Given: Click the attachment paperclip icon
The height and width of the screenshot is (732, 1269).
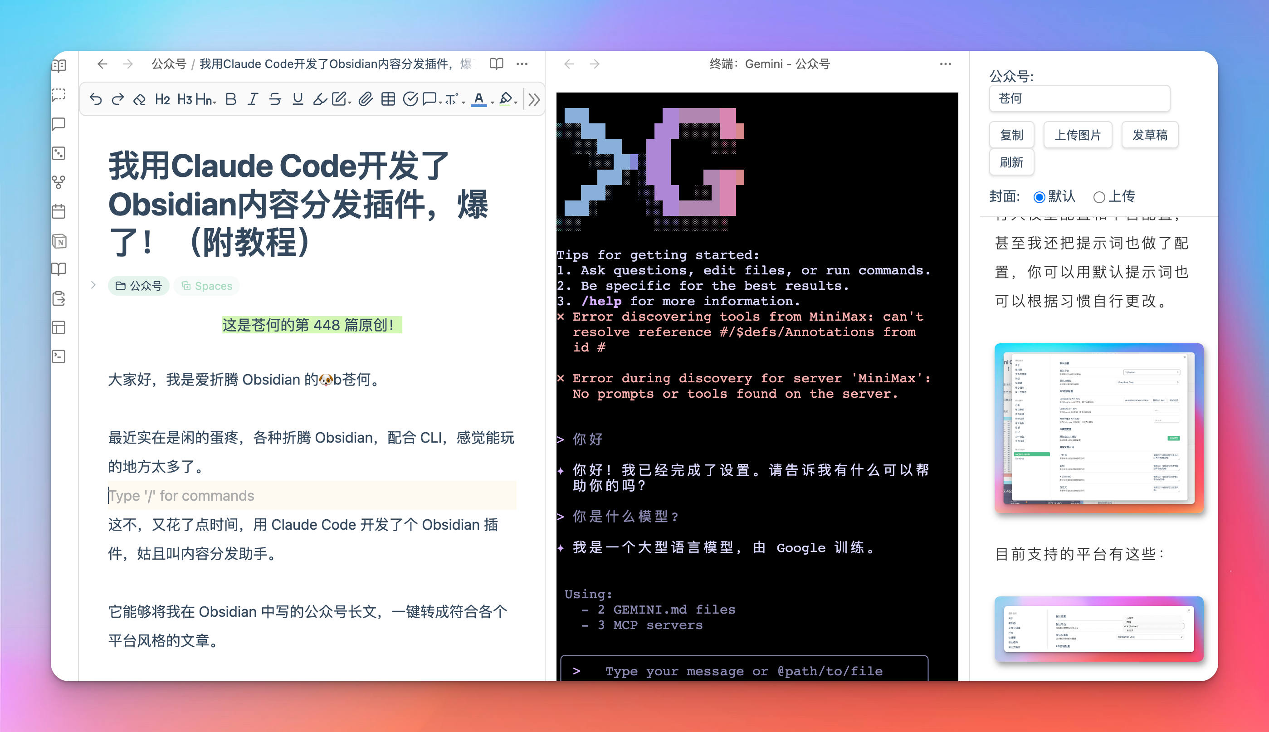Looking at the screenshot, I should (x=366, y=99).
